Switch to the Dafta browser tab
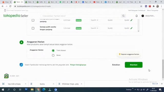 (x=41, y=2)
